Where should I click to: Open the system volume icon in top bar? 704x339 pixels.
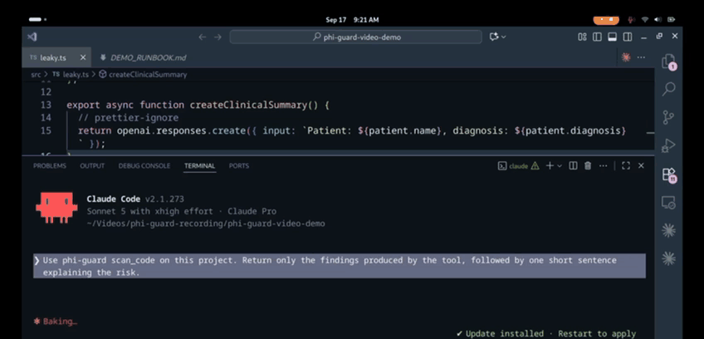click(x=658, y=20)
